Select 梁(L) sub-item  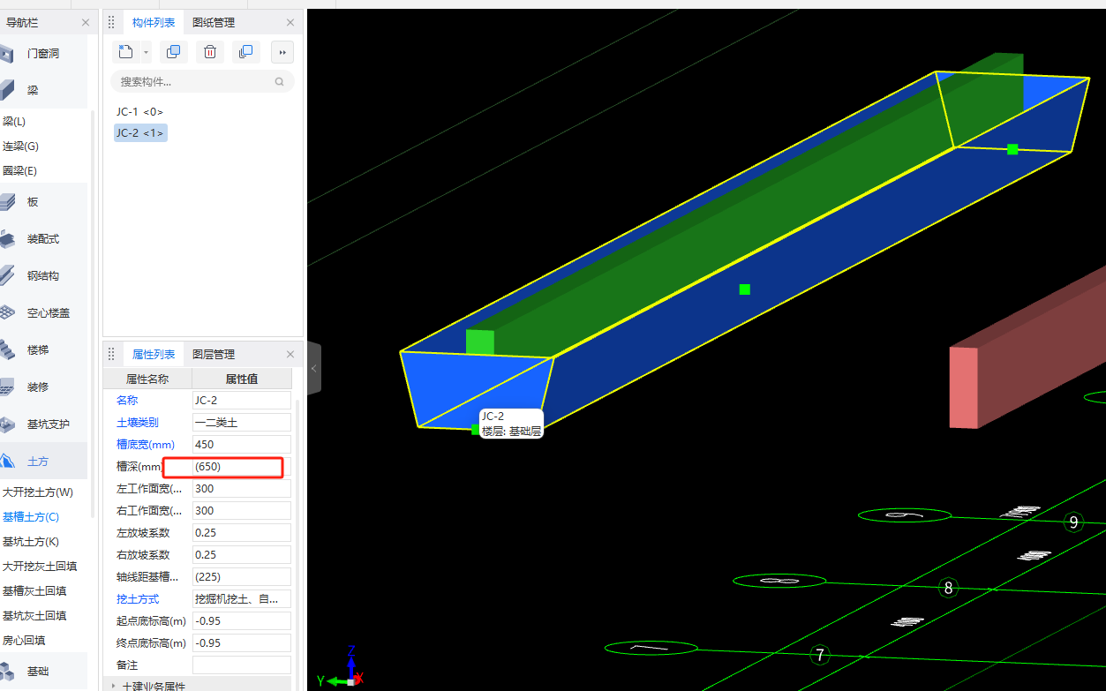(x=15, y=122)
